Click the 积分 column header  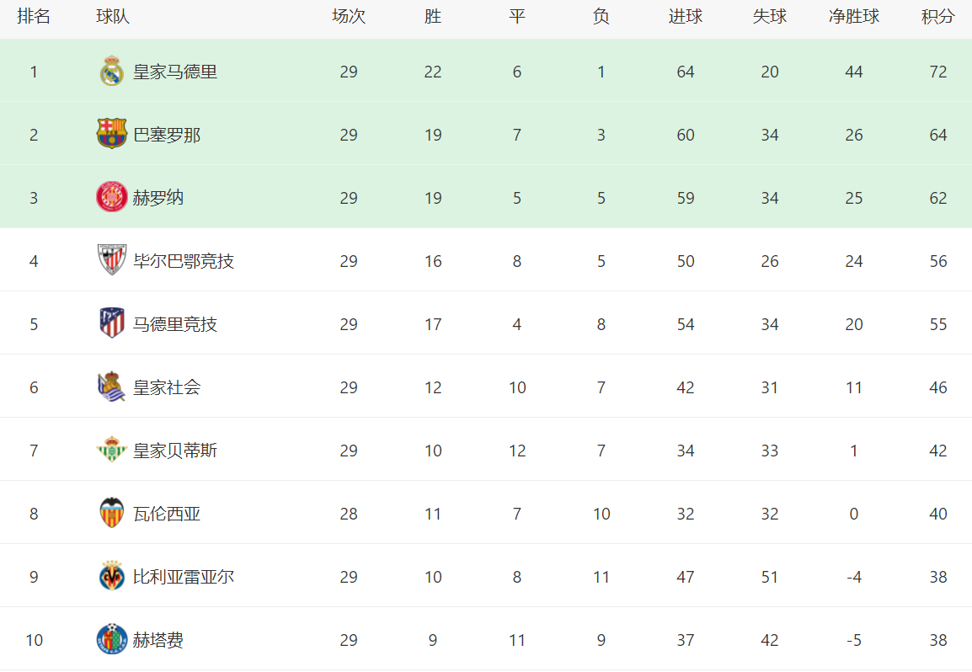tap(938, 17)
